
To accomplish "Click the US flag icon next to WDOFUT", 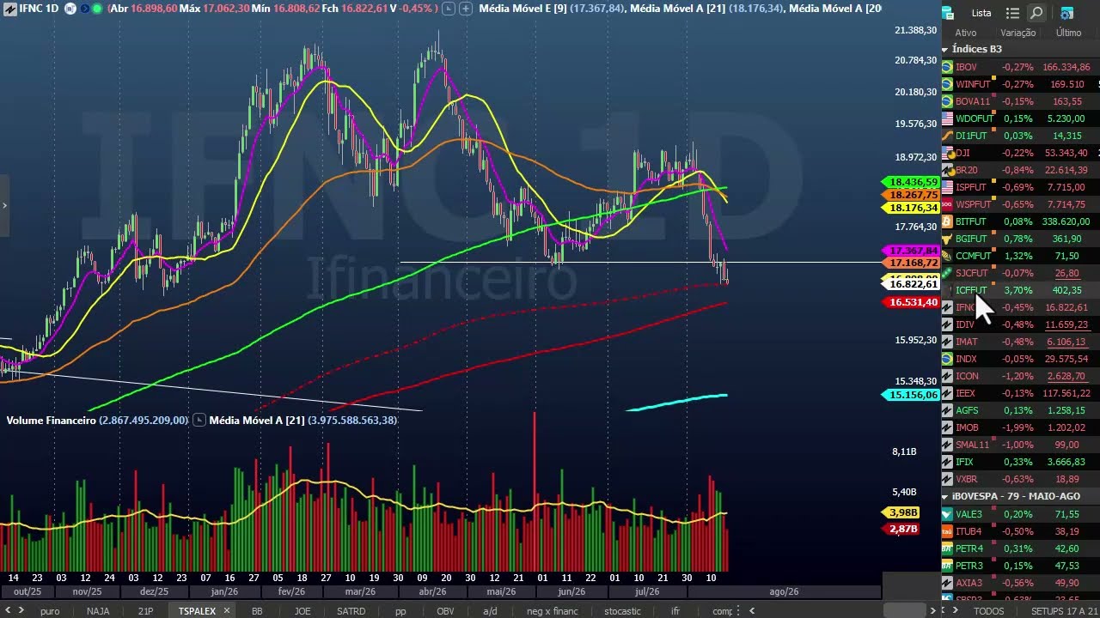I will (x=947, y=118).
